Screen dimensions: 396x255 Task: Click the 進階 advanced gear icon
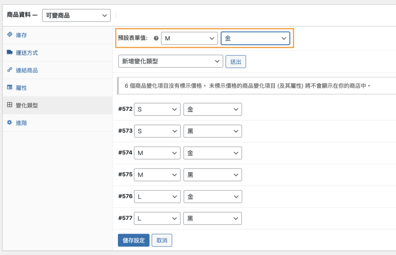coord(10,123)
